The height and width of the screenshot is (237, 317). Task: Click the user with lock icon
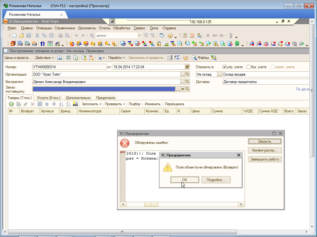[199, 36]
